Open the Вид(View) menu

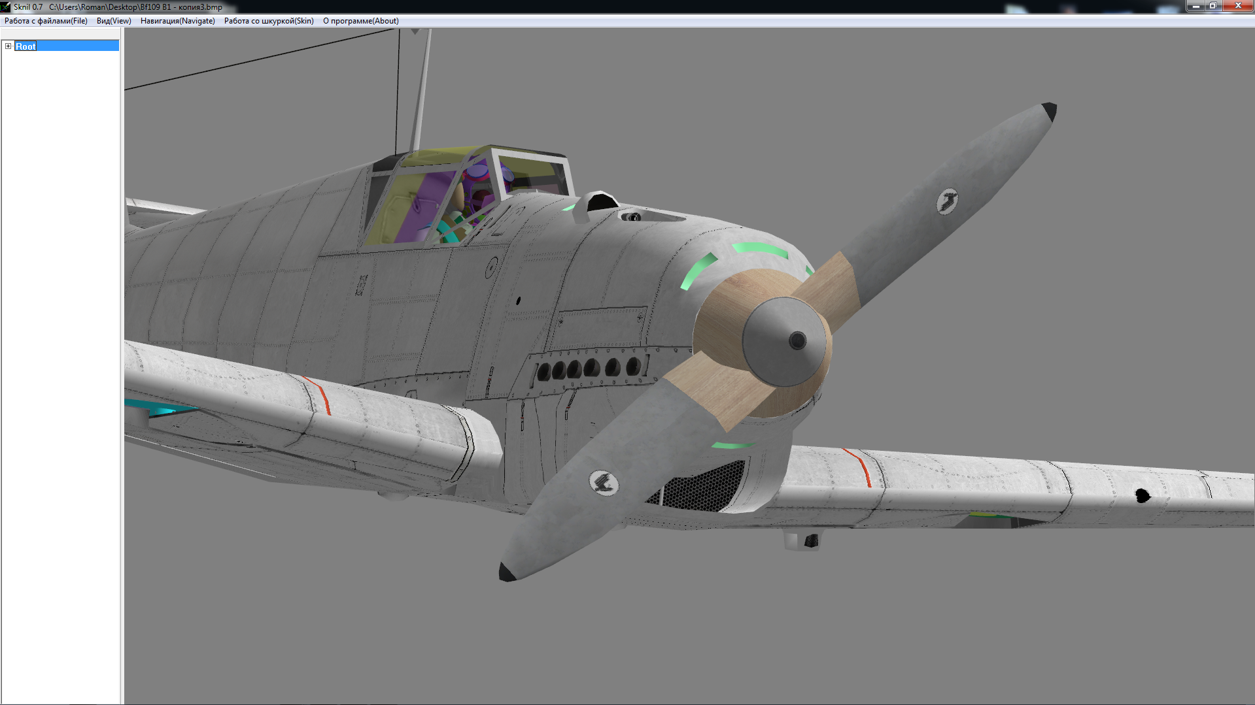pos(114,21)
